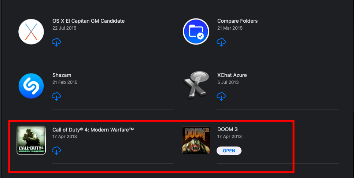Download Shazam using its cloud icon
The height and width of the screenshot is (178, 354).
[56, 96]
